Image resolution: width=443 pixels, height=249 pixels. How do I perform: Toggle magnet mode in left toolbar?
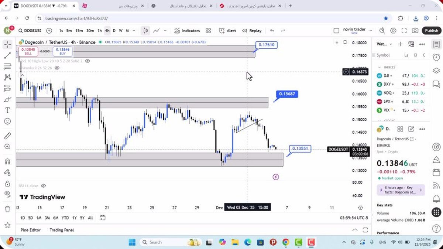coord(7,161)
